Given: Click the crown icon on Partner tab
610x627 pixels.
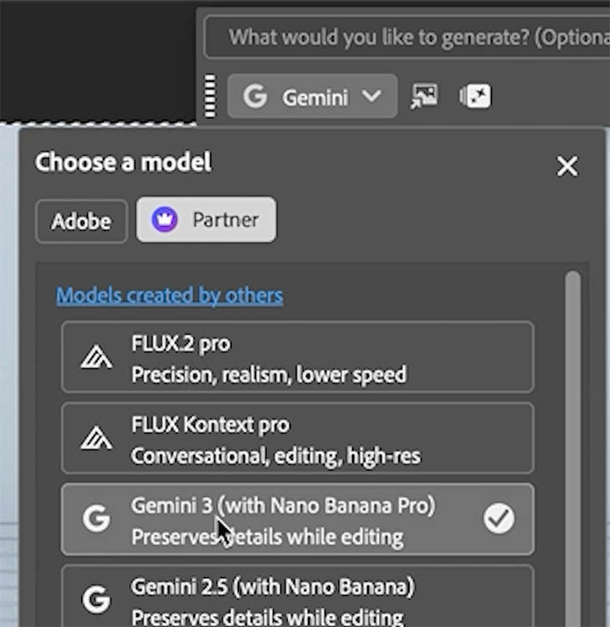Looking at the screenshot, I should click(166, 220).
